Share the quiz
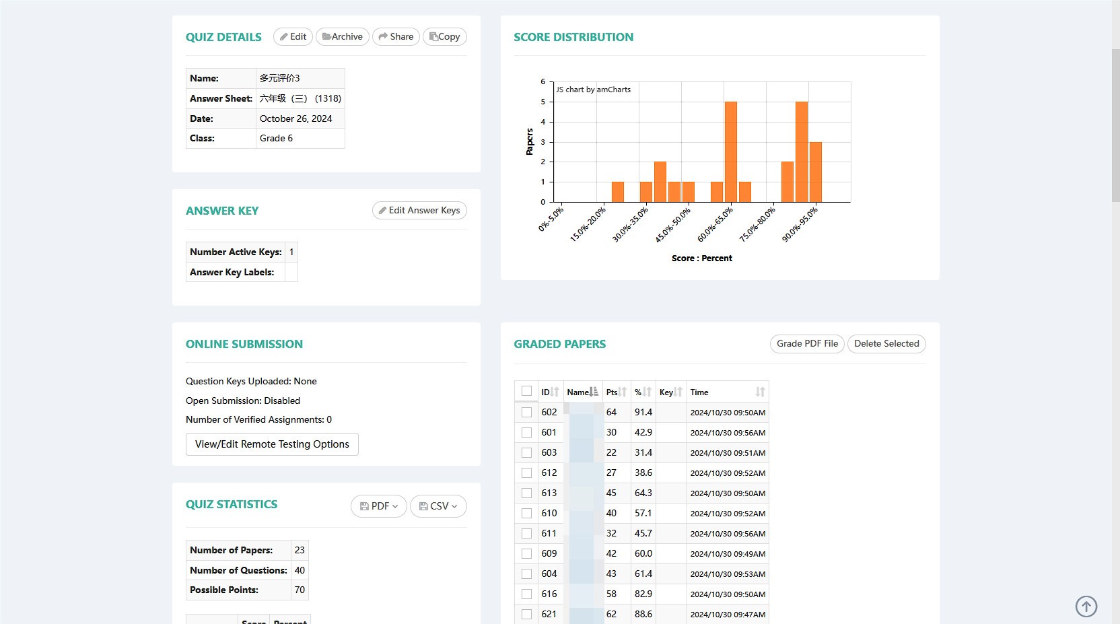 (x=396, y=37)
